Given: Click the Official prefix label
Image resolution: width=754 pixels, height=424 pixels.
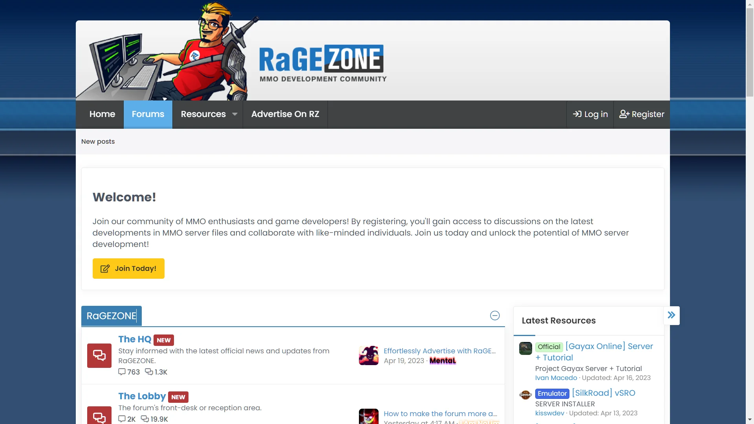Looking at the screenshot, I should 549,347.
